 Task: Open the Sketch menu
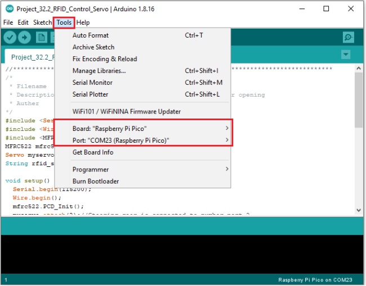click(42, 22)
